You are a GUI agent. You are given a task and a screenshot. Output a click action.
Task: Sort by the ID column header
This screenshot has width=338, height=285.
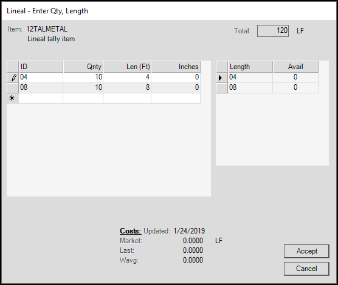tap(41, 67)
